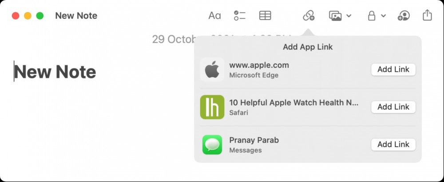Add Link for Pranay Parab
This screenshot has height=182, width=444.
pos(393,144)
